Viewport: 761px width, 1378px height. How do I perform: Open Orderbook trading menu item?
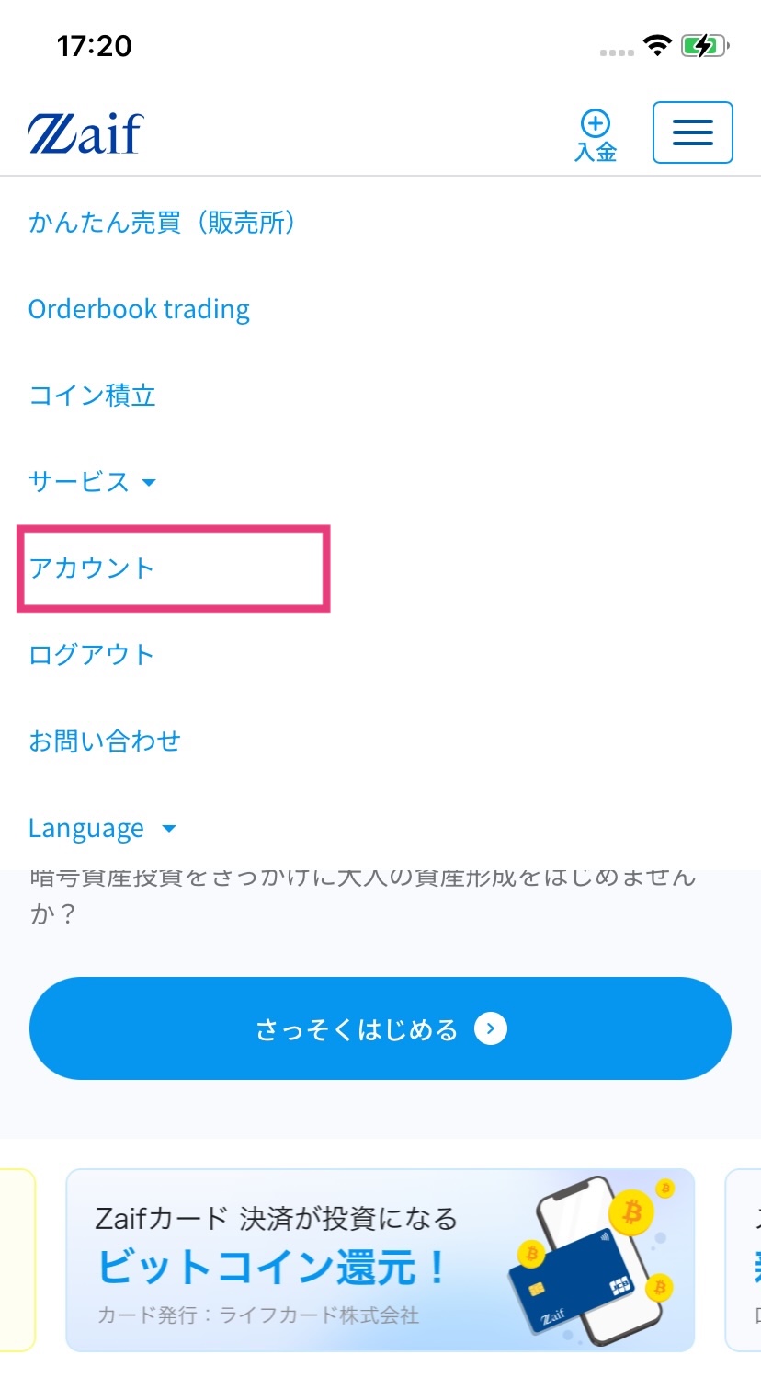click(x=139, y=309)
